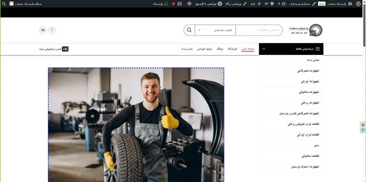This screenshot has width=366, height=182.
Task: Open the پارسیان صنعت site dashboard menu
Action: pos(339,4)
